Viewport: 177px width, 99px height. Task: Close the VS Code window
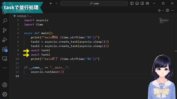click(x=172, y=3)
